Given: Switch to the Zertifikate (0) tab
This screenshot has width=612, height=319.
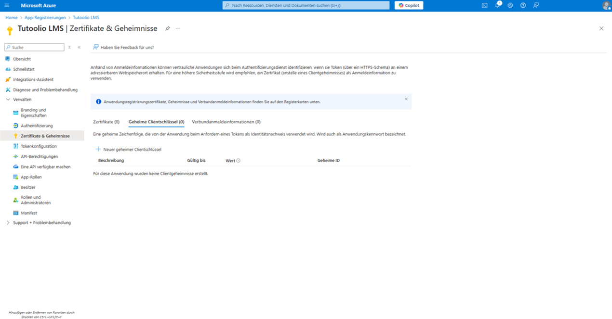Looking at the screenshot, I should pyautogui.click(x=106, y=122).
